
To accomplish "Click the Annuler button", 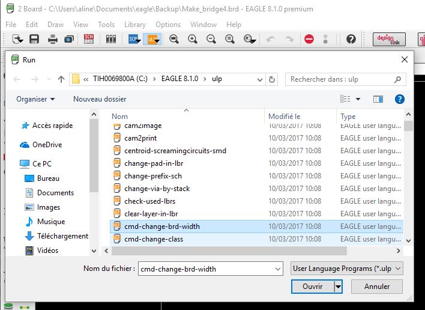I will [x=377, y=287].
